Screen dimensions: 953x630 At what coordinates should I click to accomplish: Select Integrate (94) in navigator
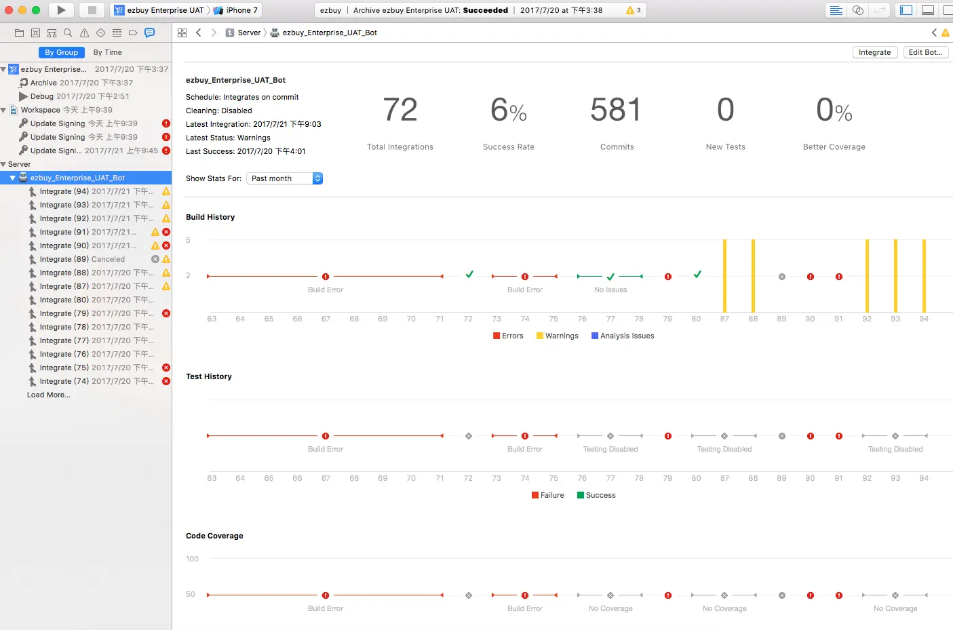click(x=85, y=191)
